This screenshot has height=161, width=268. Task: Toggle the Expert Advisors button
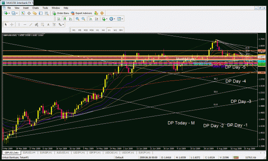81,13
